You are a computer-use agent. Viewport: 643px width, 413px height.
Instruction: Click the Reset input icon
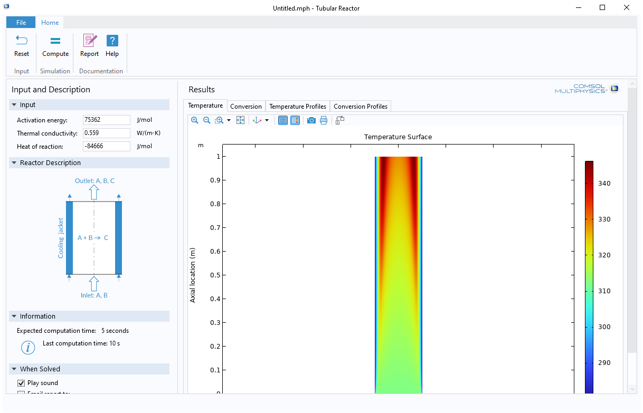[x=22, y=45]
